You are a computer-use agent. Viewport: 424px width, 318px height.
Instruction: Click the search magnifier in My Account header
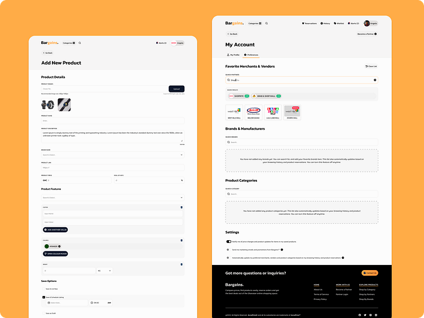[x=267, y=24]
